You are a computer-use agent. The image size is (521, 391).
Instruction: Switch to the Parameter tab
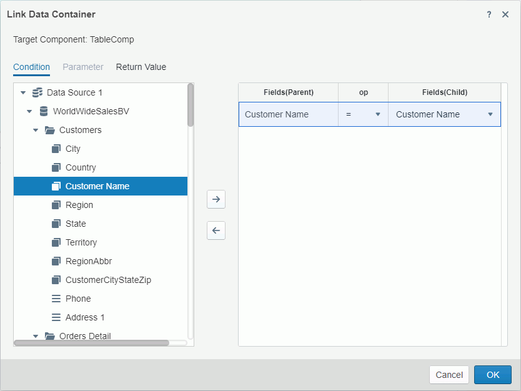(83, 67)
